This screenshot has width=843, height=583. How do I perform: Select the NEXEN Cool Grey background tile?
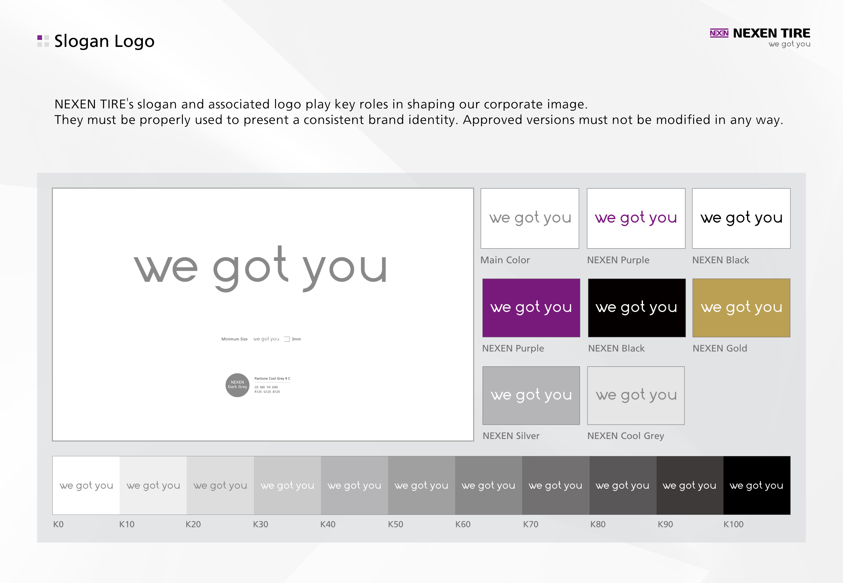click(636, 396)
